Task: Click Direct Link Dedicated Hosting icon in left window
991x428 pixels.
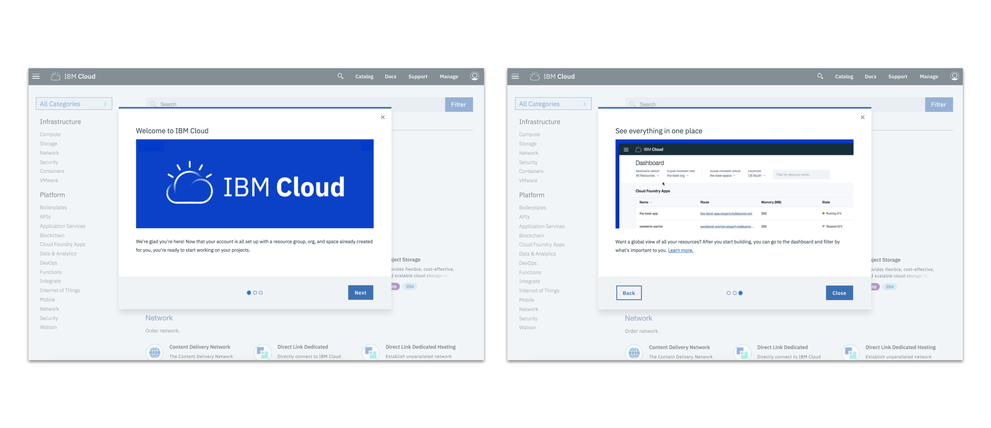Action: click(x=371, y=352)
